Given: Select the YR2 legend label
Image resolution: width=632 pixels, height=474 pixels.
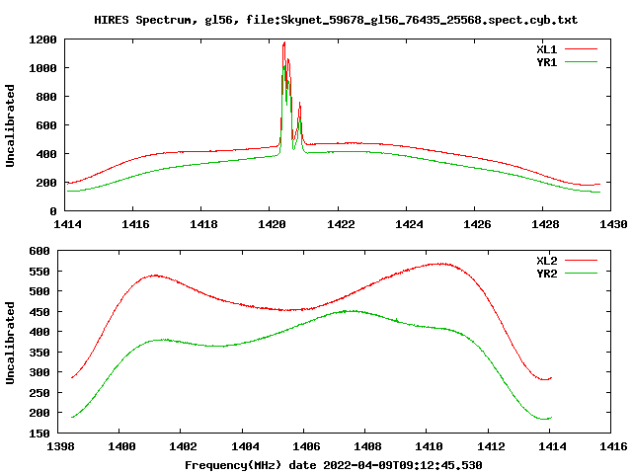Looking at the screenshot, I should tap(546, 274).
